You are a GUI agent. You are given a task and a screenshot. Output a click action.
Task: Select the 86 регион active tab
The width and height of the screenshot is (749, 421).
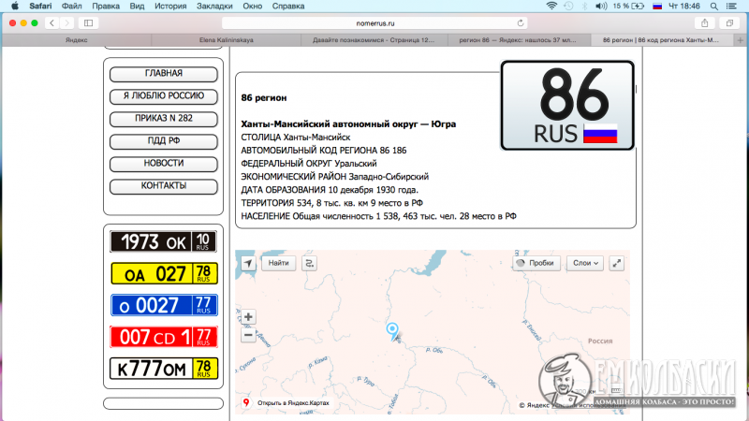click(x=661, y=40)
